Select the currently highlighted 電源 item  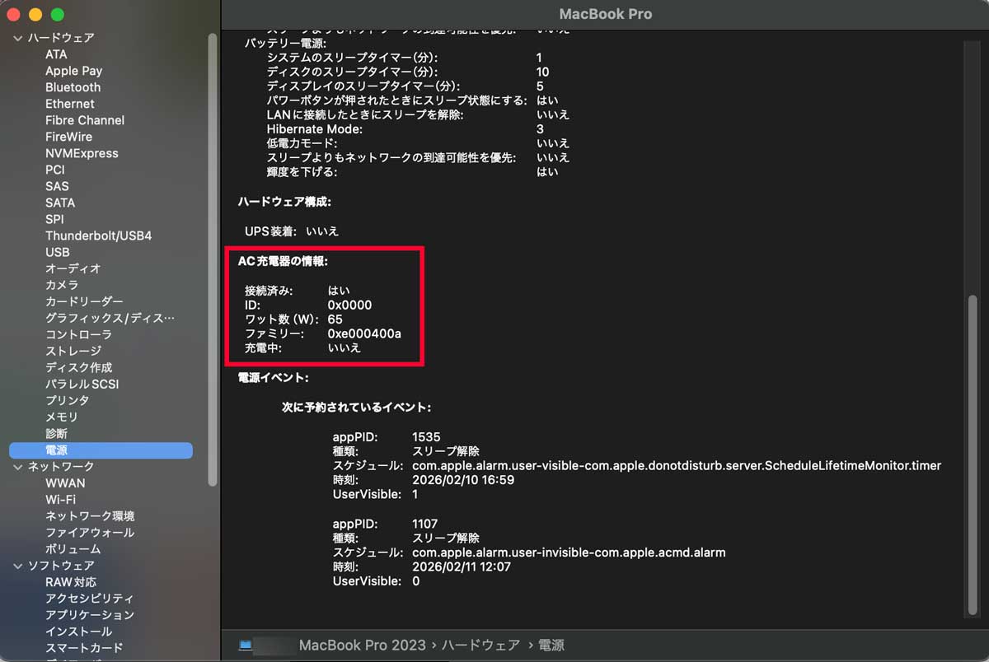pos(56,450)
